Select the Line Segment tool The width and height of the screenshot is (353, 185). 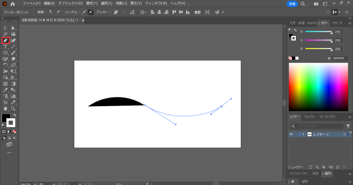point(13,47)
